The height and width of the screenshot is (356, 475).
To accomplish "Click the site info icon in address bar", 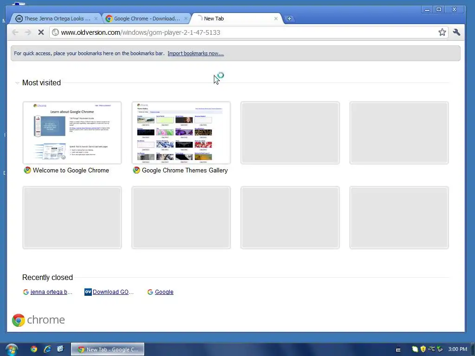I will pos(56,32).
